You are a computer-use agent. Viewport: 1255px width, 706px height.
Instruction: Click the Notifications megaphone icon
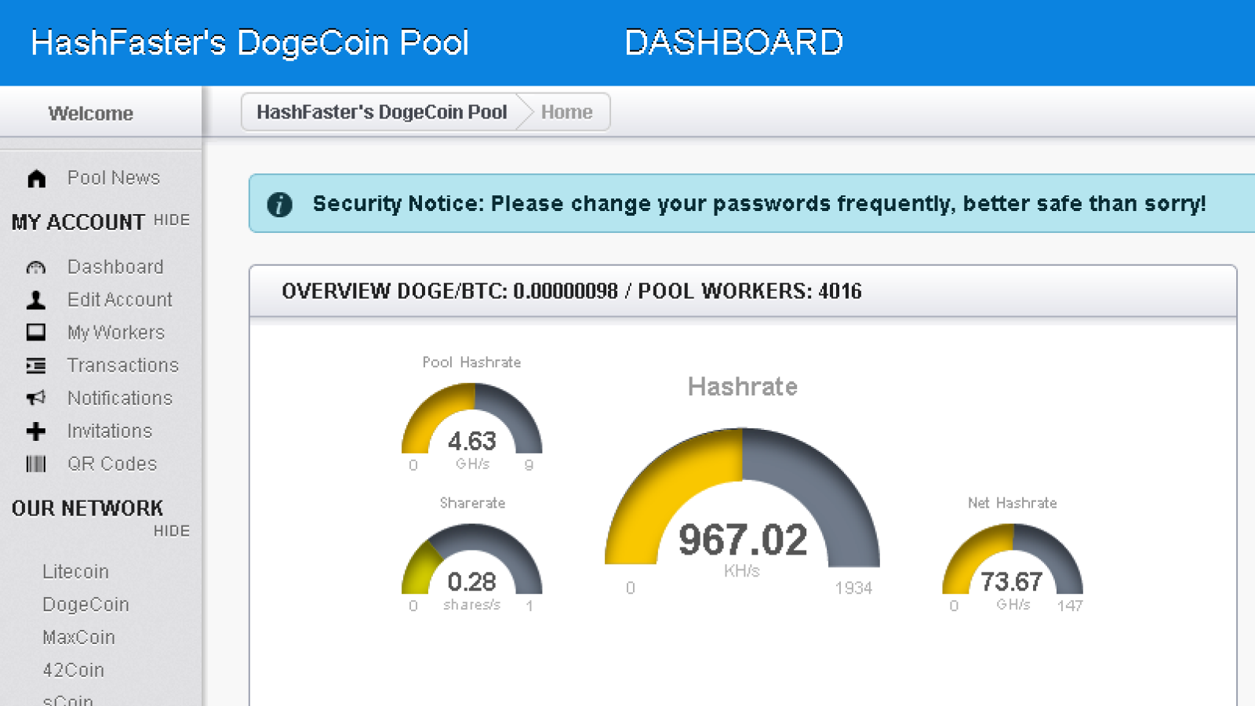36,398
